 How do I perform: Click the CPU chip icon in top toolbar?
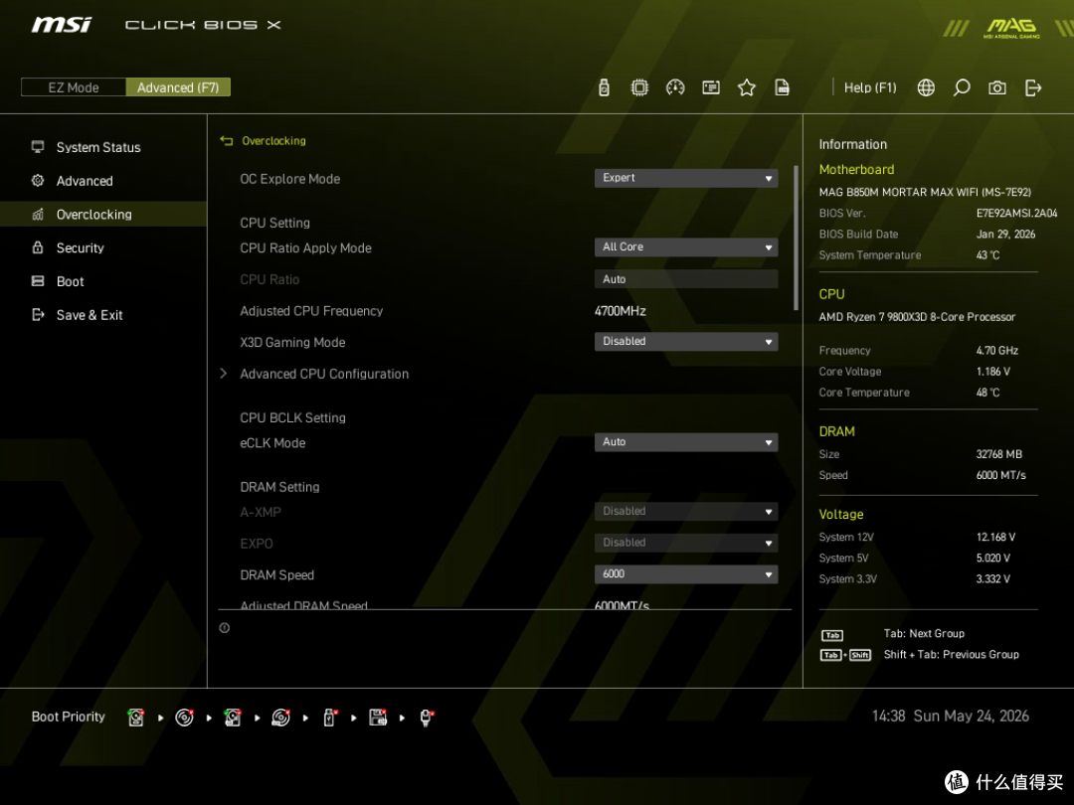click(x=639, y=87)
